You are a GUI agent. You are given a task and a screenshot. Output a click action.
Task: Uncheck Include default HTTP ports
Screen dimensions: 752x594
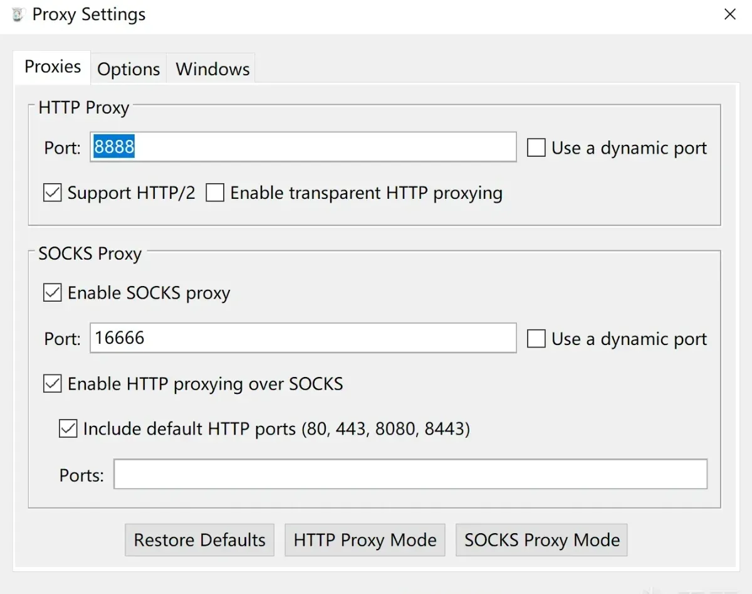68,429
